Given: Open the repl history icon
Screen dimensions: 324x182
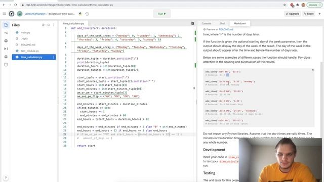Looking at the screenshot, I should tap(87, 14).
